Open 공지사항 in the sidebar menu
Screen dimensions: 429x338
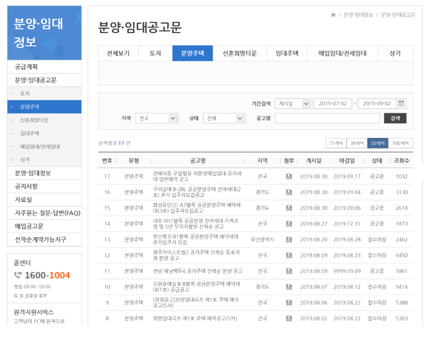point(44,186)
